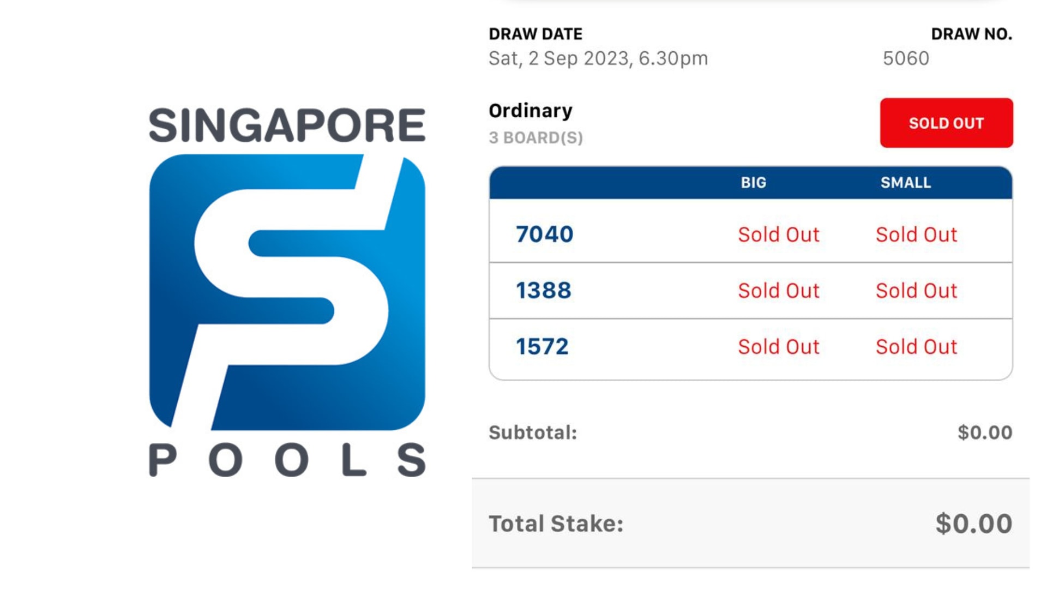Click the draw number 5060

point(906,58)
